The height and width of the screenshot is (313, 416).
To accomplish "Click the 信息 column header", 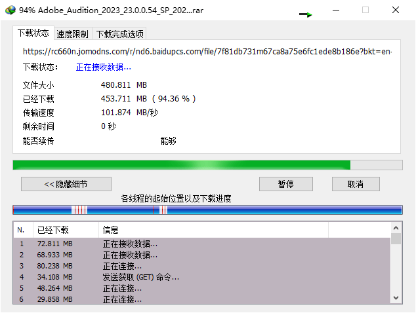I will 213,230.
